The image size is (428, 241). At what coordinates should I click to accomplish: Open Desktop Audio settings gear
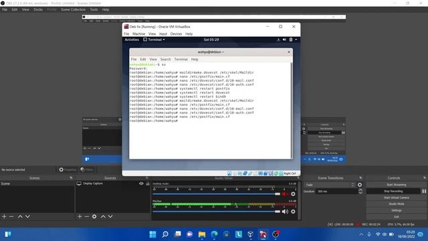[293, 194]
